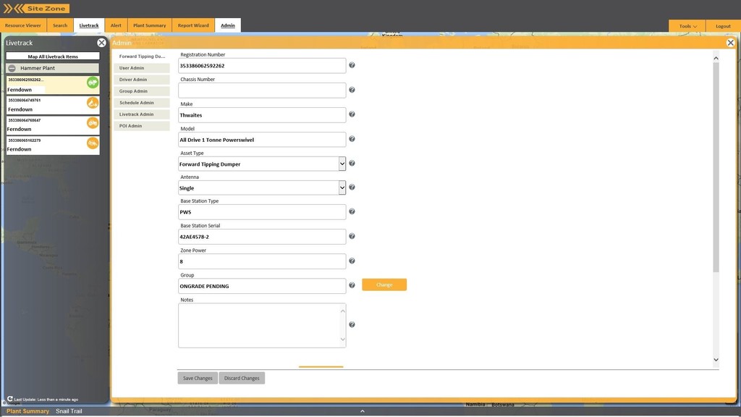The width and height of the screenshot is (741, 417).
Task: Open Schedule Admin section
Action: [x=142, y=103]
